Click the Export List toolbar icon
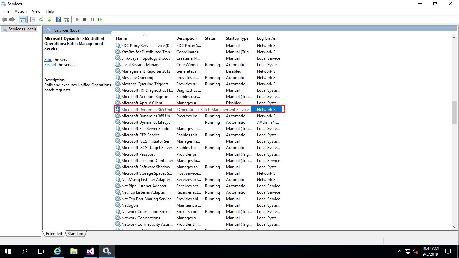The image size is (459, 258). coord(48,19)
